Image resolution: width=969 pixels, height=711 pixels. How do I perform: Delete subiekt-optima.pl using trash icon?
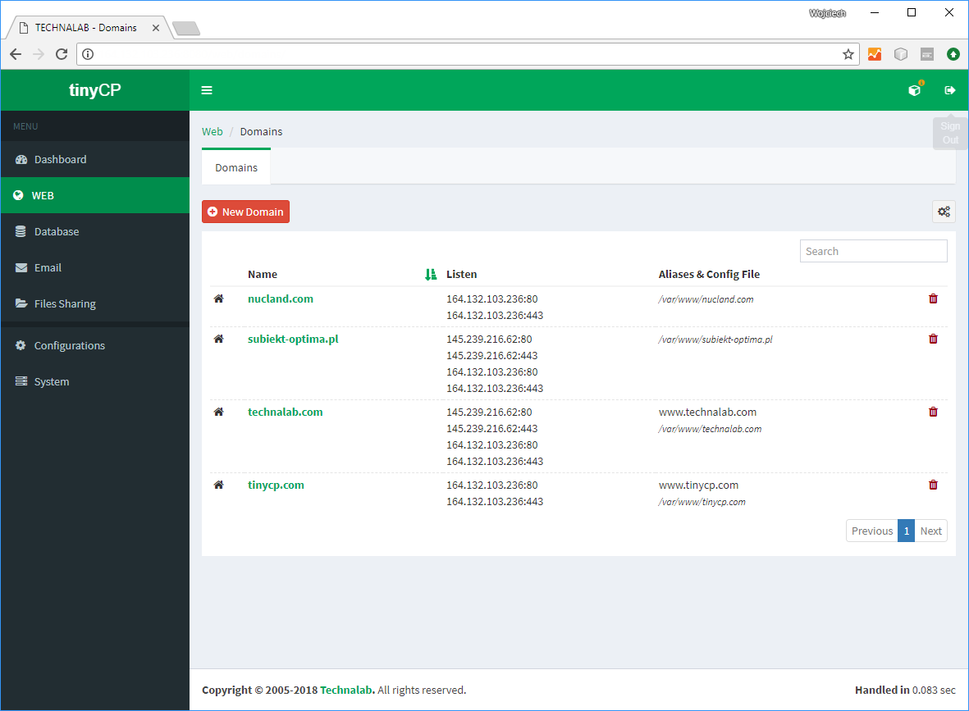pyautogui.click(x=933, y=340)
